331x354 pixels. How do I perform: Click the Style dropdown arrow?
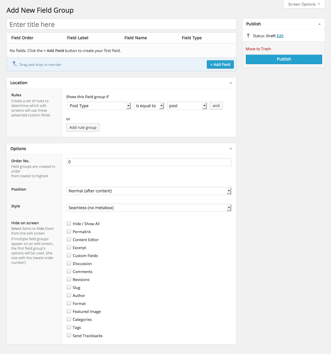pos(229,207)
